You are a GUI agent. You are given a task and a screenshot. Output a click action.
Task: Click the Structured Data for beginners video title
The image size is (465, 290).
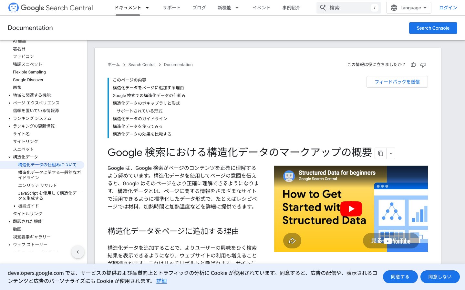click(337, 173)
